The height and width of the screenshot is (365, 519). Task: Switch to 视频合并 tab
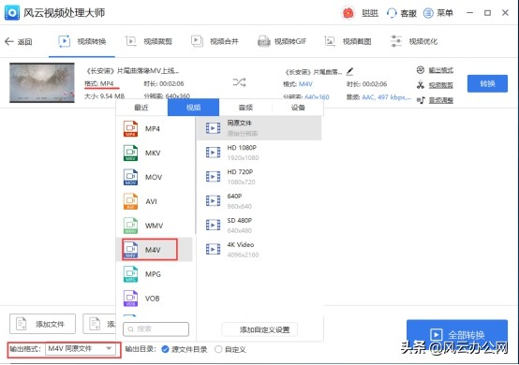[215, 41]
